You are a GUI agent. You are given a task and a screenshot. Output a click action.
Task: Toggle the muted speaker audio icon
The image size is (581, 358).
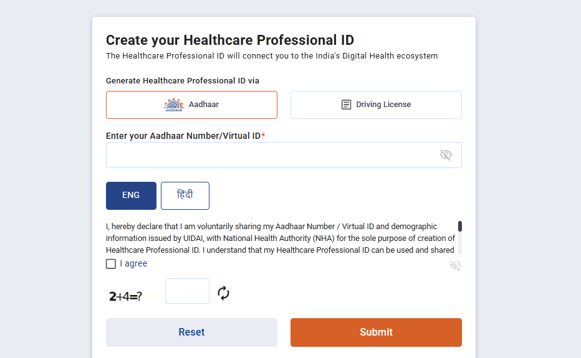(x=456, y=265)
